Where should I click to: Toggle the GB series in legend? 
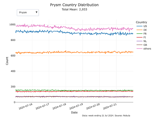click(142, 45)
